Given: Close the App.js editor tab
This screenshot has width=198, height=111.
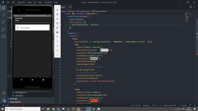Looking at the screenshot, I should 70,7.
